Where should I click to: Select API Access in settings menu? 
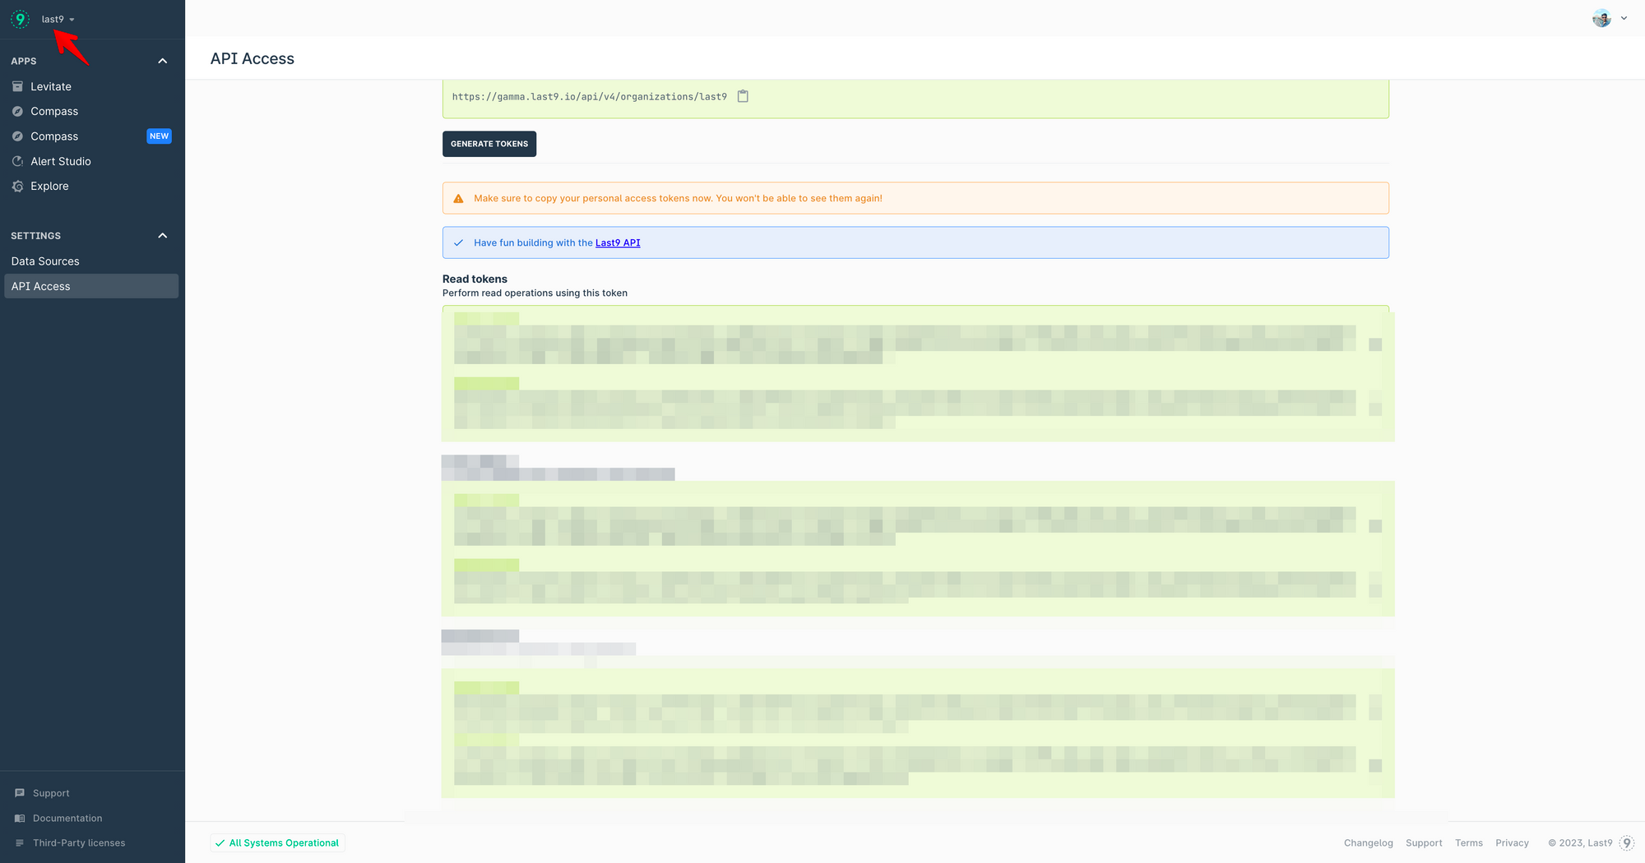coord(40,286)
